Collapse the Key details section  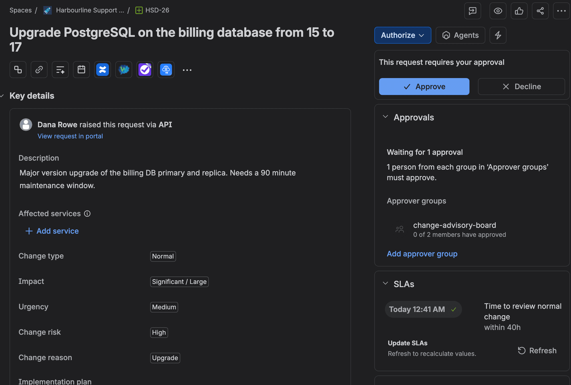2,96
